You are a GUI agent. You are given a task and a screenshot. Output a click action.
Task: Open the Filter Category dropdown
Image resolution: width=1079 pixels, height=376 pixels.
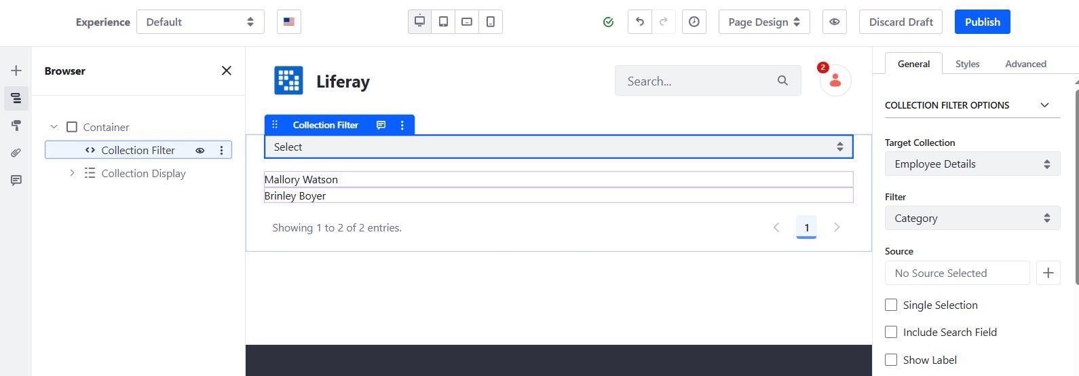point(972,218)
